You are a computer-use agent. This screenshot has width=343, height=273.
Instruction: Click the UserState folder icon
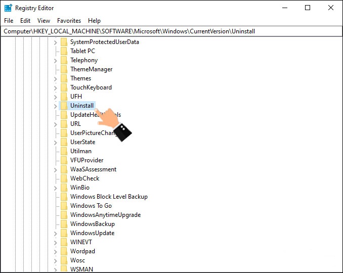point(64,142)
